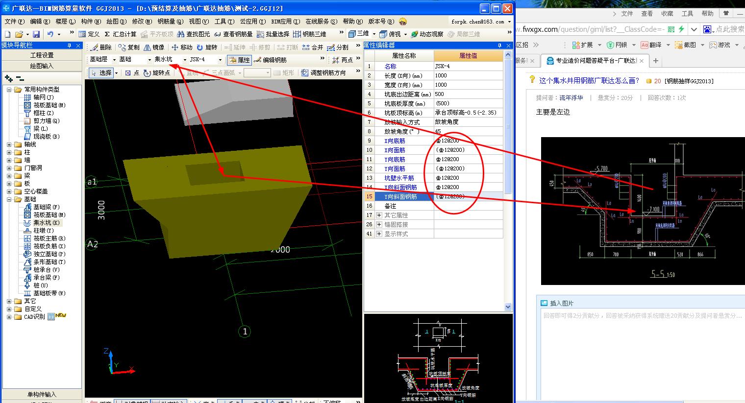
Task: Click 编辑钢筋 edit rebar tool
Action: [270, 60]
